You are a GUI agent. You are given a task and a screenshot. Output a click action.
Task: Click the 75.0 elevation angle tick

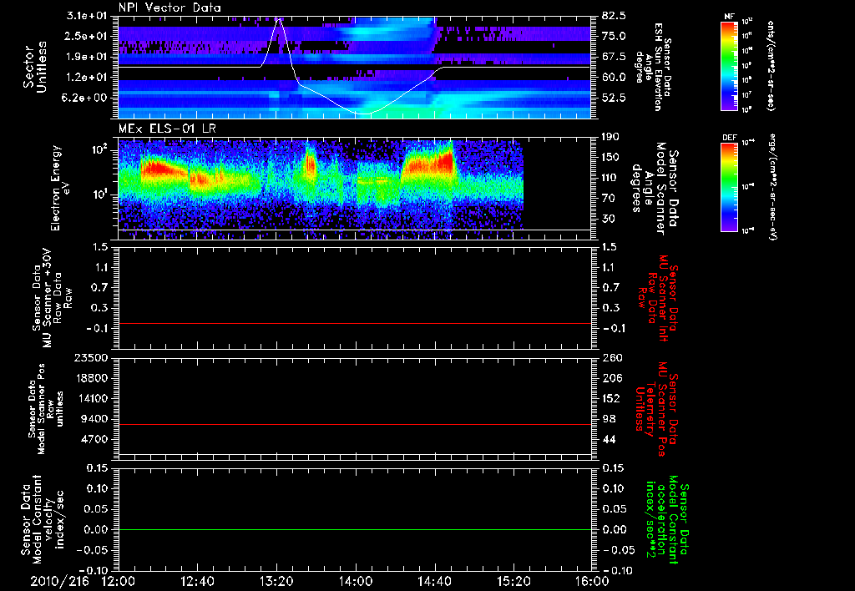614,37
